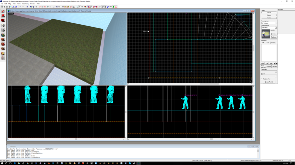Click the Cut scissors toolbar icon

click(54, 7)
